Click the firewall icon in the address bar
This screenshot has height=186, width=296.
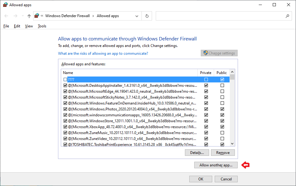(37, 16)
